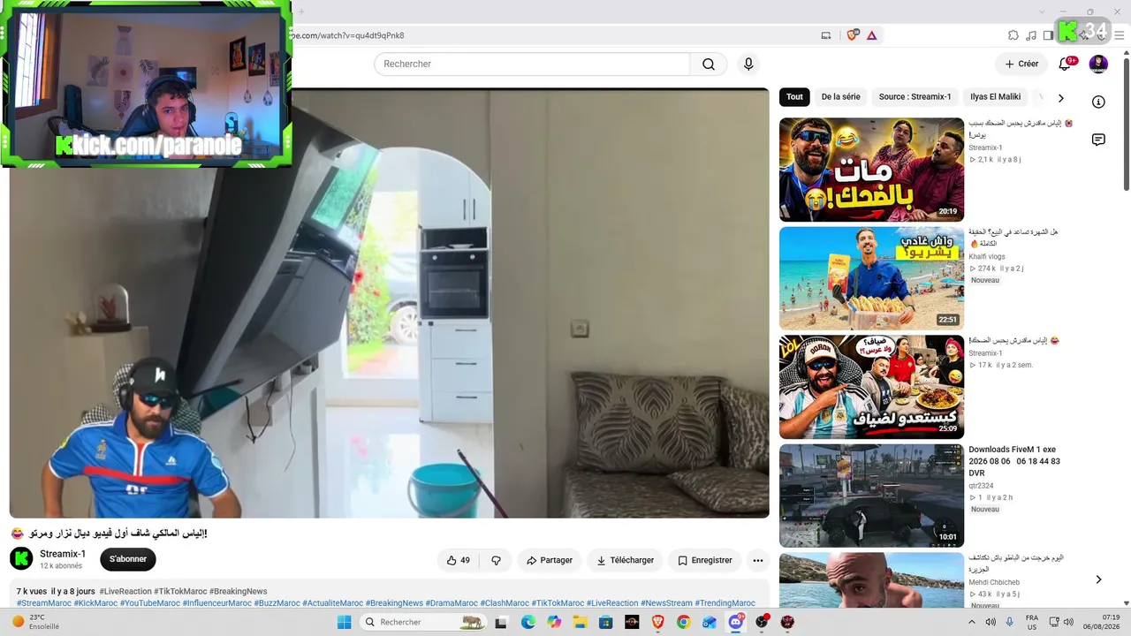Click the "Khalfi vlogs" channel name

tap(987, 257)
